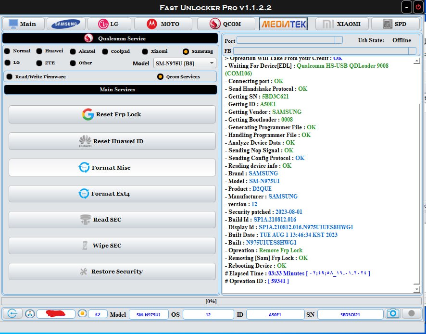The width and height of the screenshot is (426, 334).
Task: Switch to the SPD tab
Action: click(395, 24)
